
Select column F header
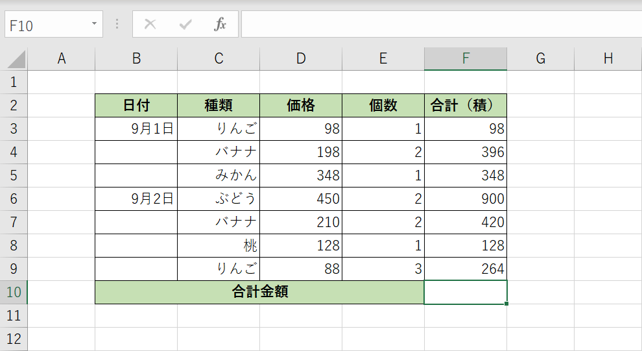pos(466,59)
